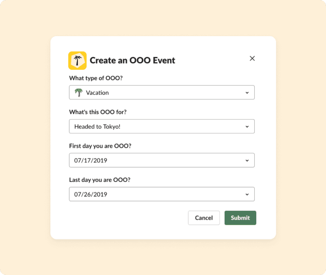Close the Create an OOO Event dialog

pyautogui.click(x=252, y=59)
